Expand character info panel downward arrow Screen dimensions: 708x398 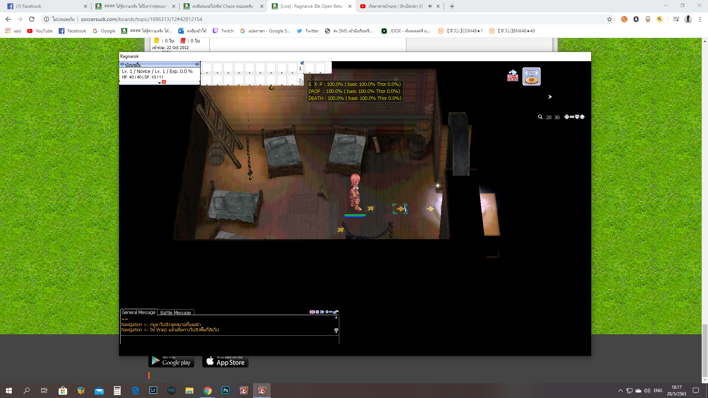click(159, 83)
